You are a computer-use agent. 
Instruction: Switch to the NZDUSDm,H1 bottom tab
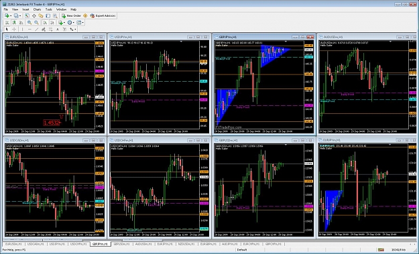187,244
